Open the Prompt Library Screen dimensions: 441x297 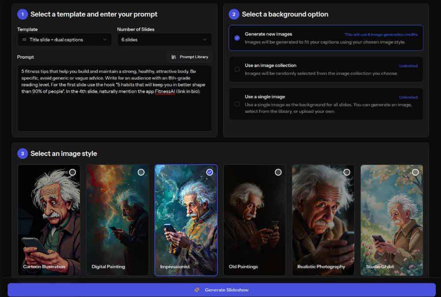coord(190,57)
